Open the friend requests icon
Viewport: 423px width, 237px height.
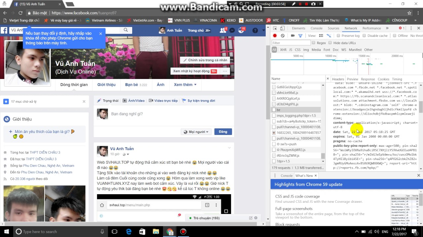click(223, 30)
